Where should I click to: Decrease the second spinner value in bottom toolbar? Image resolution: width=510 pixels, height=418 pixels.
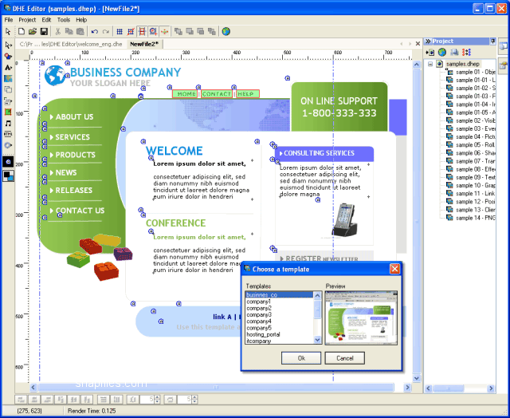point(194,402)
